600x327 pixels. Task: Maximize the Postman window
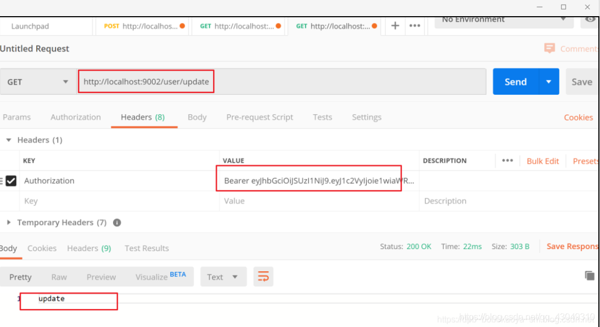[x=564, y=7]
